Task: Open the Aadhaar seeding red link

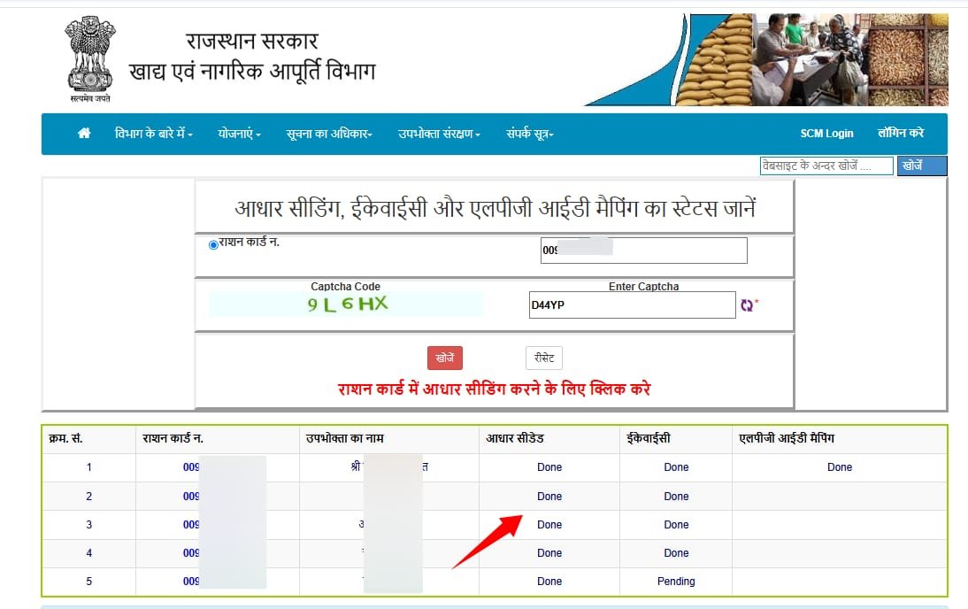Action: pos(494,389)
